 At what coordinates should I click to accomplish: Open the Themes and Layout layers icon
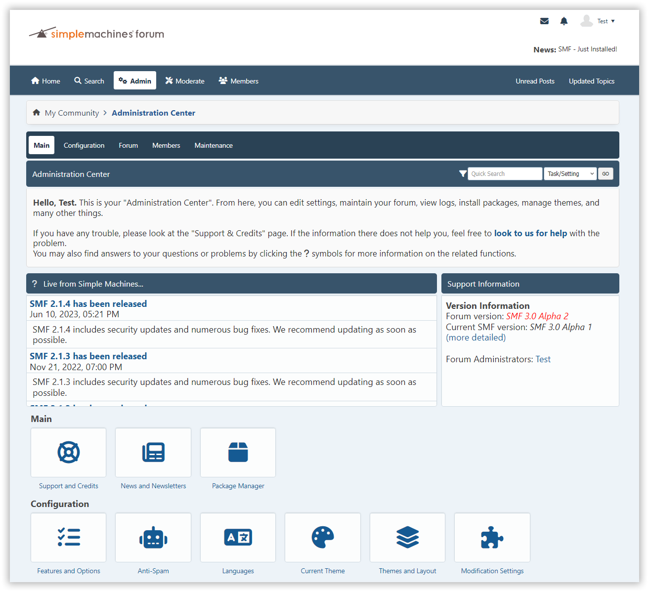click(x=407, y=537)
